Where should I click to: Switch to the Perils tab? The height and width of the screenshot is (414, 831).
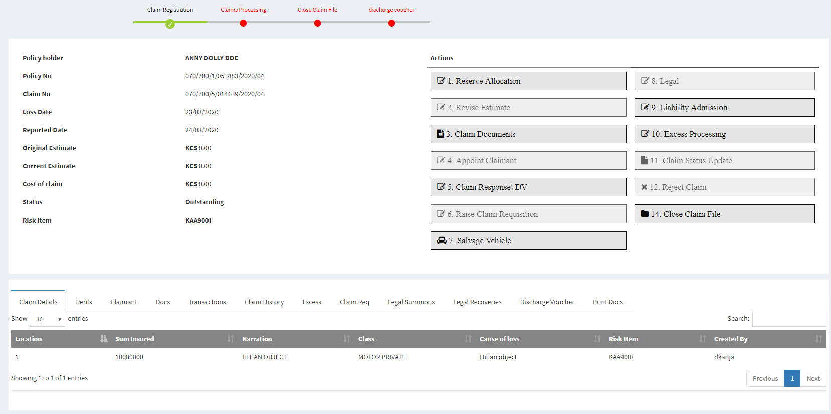(x=84, y=302)
